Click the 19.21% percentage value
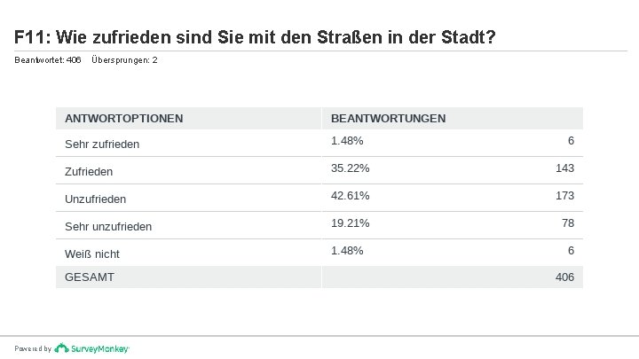The width and height of the screenshot is (639, 359). [350, 223]
